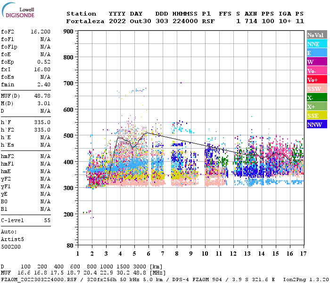The height and width of the screenshot is (283, 330).
Task: Click the h`F2 value 335.0
Action: coord(42,130)
